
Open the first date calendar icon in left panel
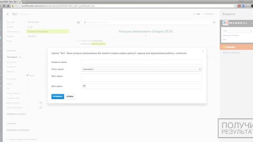[x=41, y=103]
